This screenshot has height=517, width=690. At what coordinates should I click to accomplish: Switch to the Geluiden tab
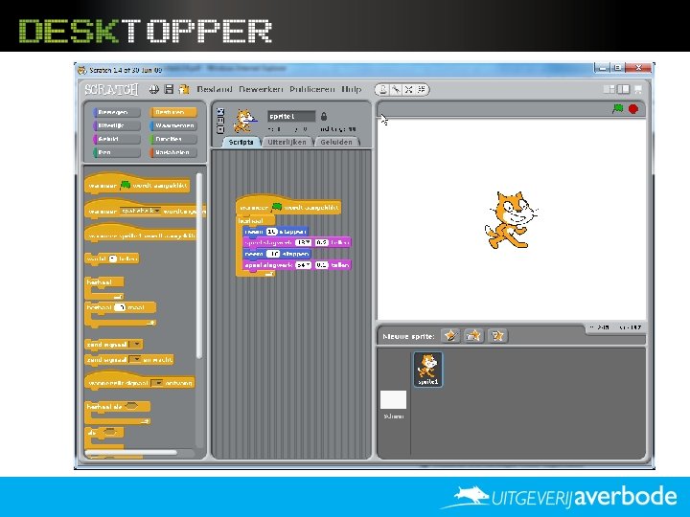tap(336, 142)
